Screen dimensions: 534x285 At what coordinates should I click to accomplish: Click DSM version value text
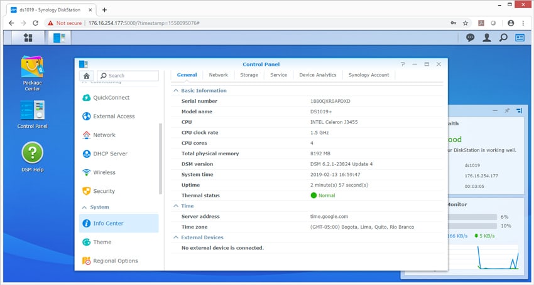tap(342, 164)
